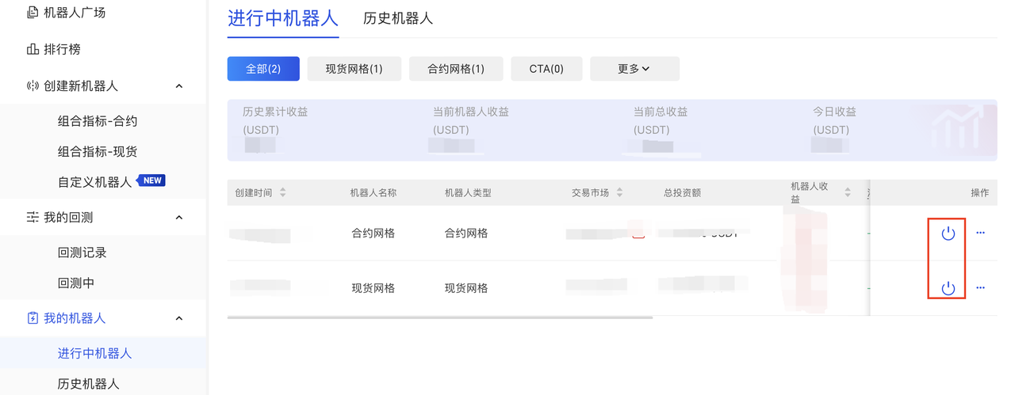Collapse the 我的回测 section

pyautogui.click(x=179, y=218)
